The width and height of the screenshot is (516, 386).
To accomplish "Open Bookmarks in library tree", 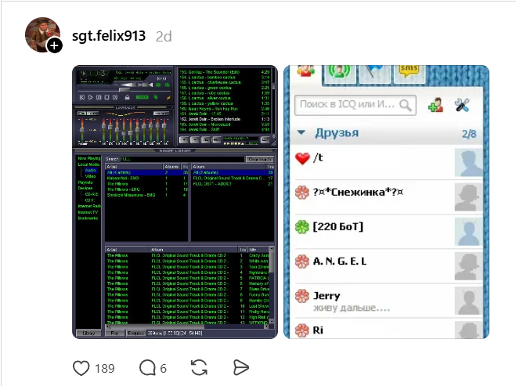I will click(x=88, y=218).
